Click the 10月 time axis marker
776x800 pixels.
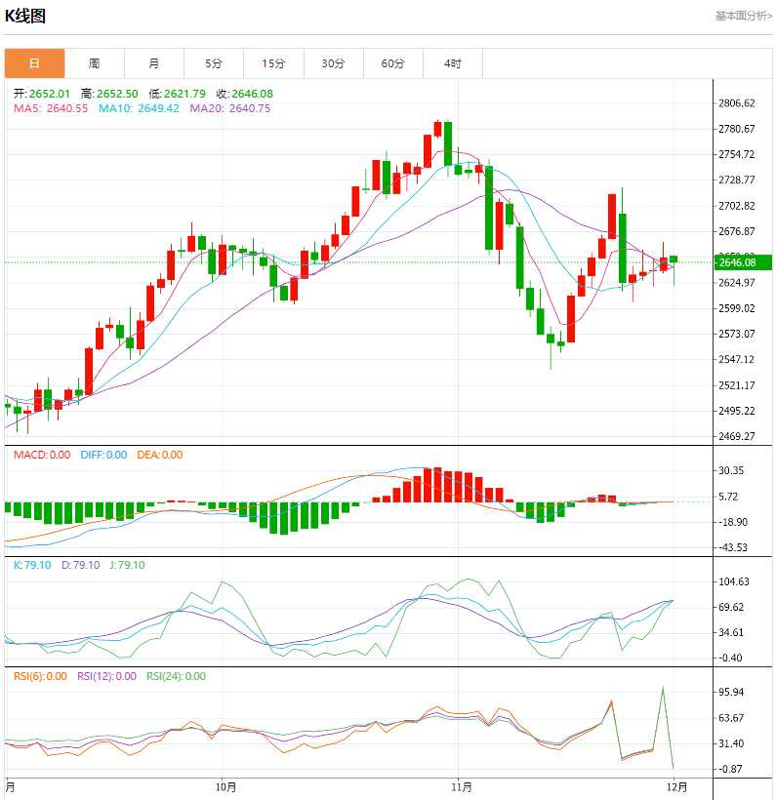(225, 786)
